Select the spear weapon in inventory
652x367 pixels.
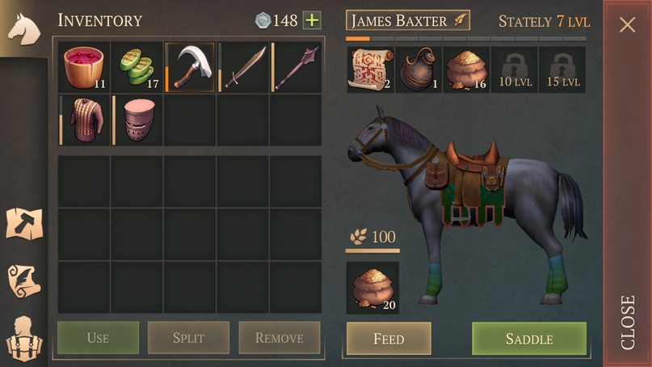pos(296,67)
